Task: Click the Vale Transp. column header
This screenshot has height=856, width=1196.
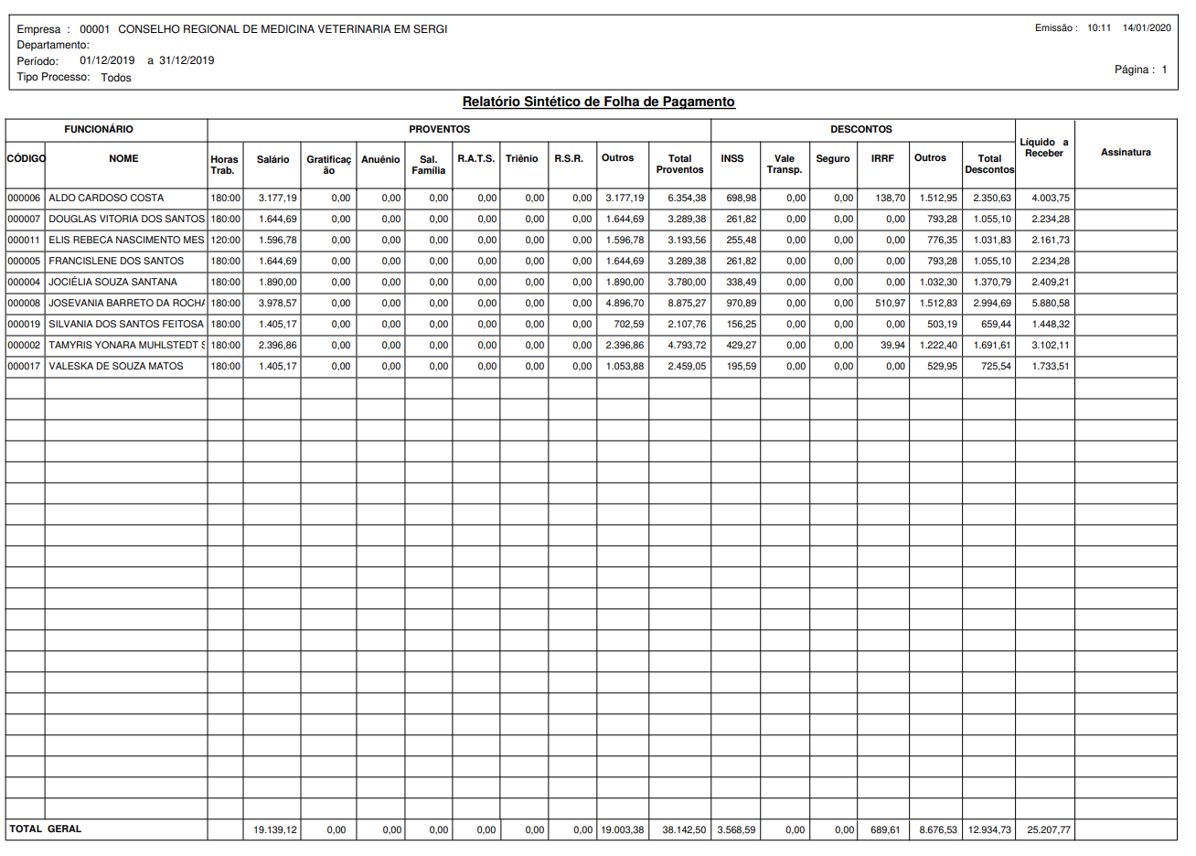Action: pyautogui.click(x=785, y=164)
